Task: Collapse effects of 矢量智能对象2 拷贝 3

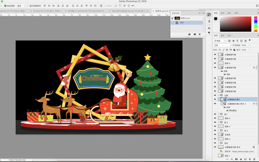Action: point(256,104)
